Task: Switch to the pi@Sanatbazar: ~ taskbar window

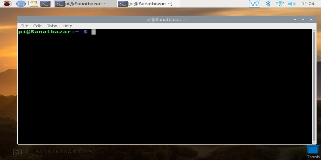Action: [x=85, y=4]
